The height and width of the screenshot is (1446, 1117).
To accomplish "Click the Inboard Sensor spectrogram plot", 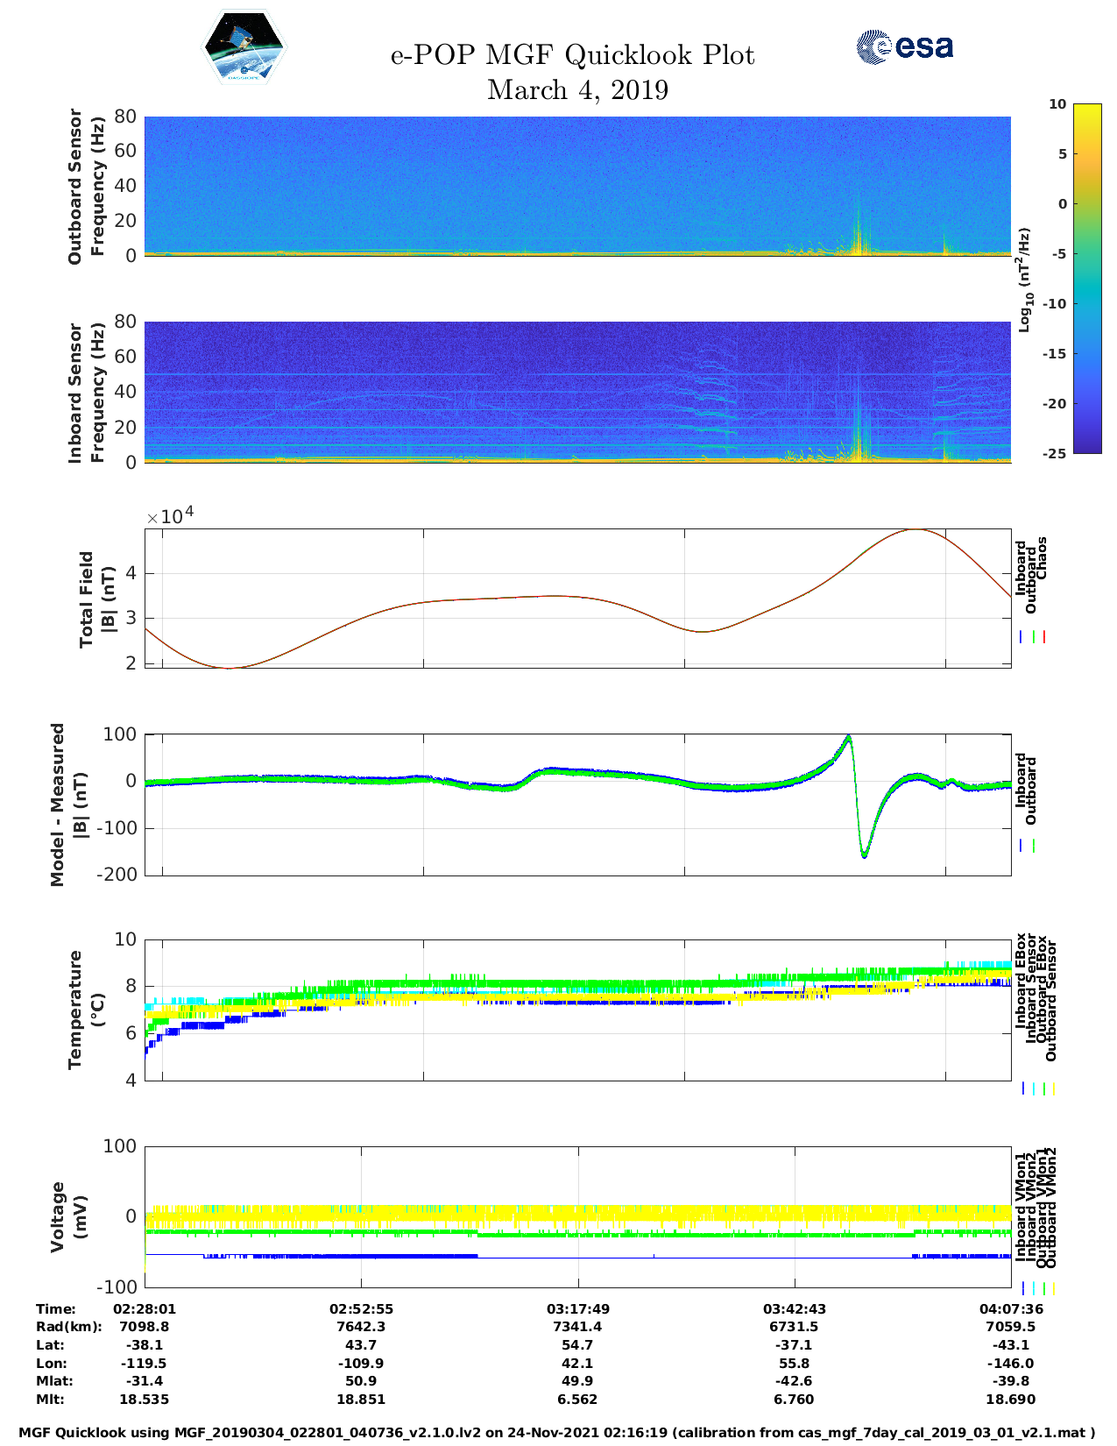I will pos(577,392).
